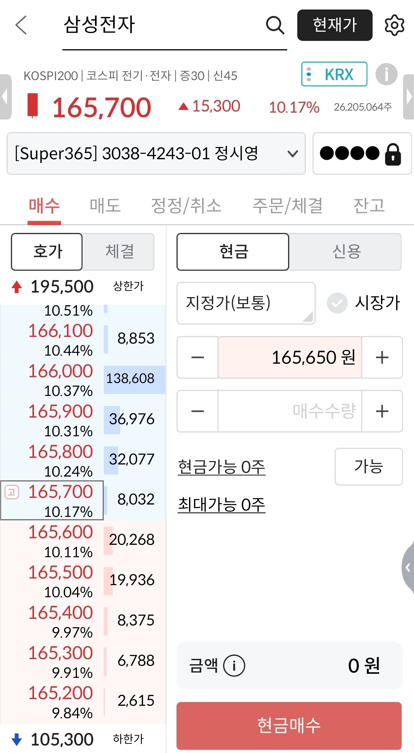Open the 지정가(보통) order type dropdown

(246, 303)
